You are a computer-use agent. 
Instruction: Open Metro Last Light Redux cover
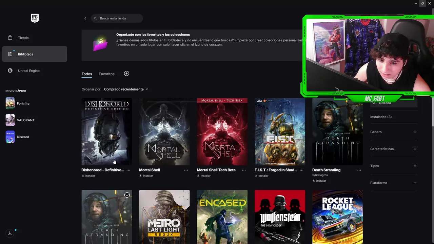(x=164, y=217)
